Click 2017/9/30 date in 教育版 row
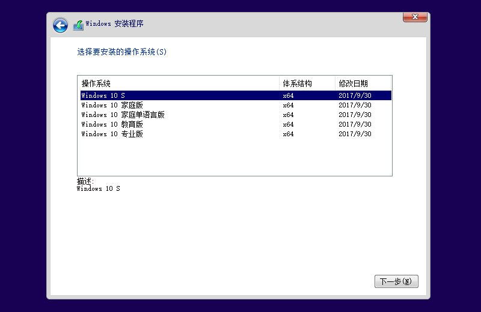Image resolution: width=481 pixels, height=312 pixels. [x=355, y=124]
